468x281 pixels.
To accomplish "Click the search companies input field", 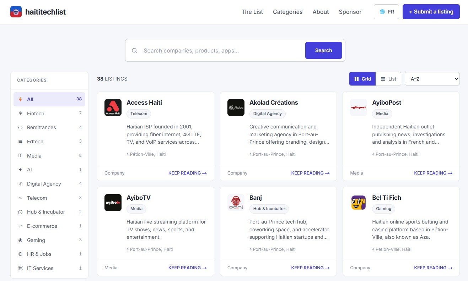I will (x=222, y=50).
